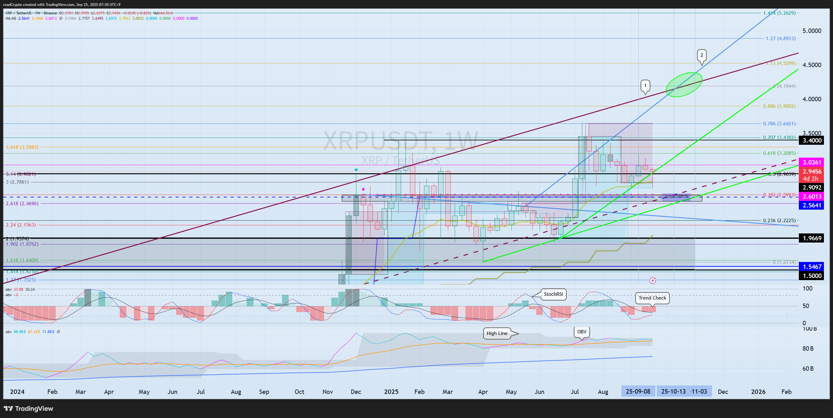Click the 2024 label on time axis
Screen dimensions: 833x418
coord(17,392)
